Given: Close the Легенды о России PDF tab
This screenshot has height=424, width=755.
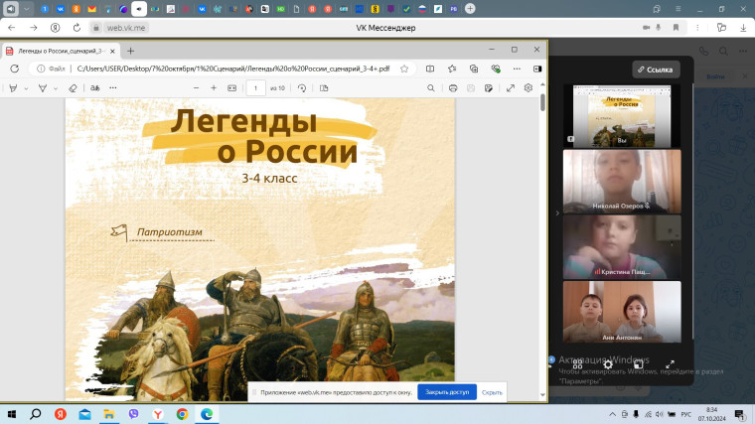Looking at the screenshot, I should [112, 51].
